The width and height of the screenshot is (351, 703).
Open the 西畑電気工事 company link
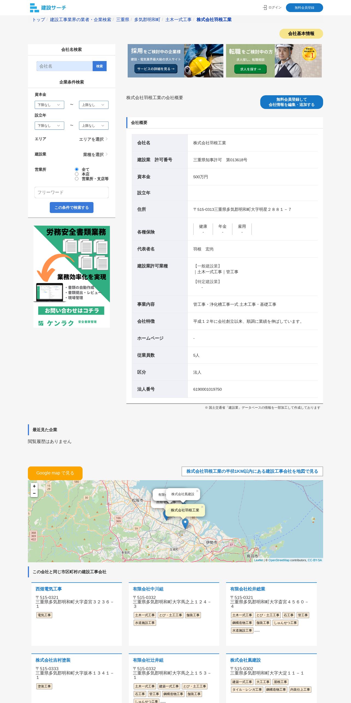coord(49,589)
